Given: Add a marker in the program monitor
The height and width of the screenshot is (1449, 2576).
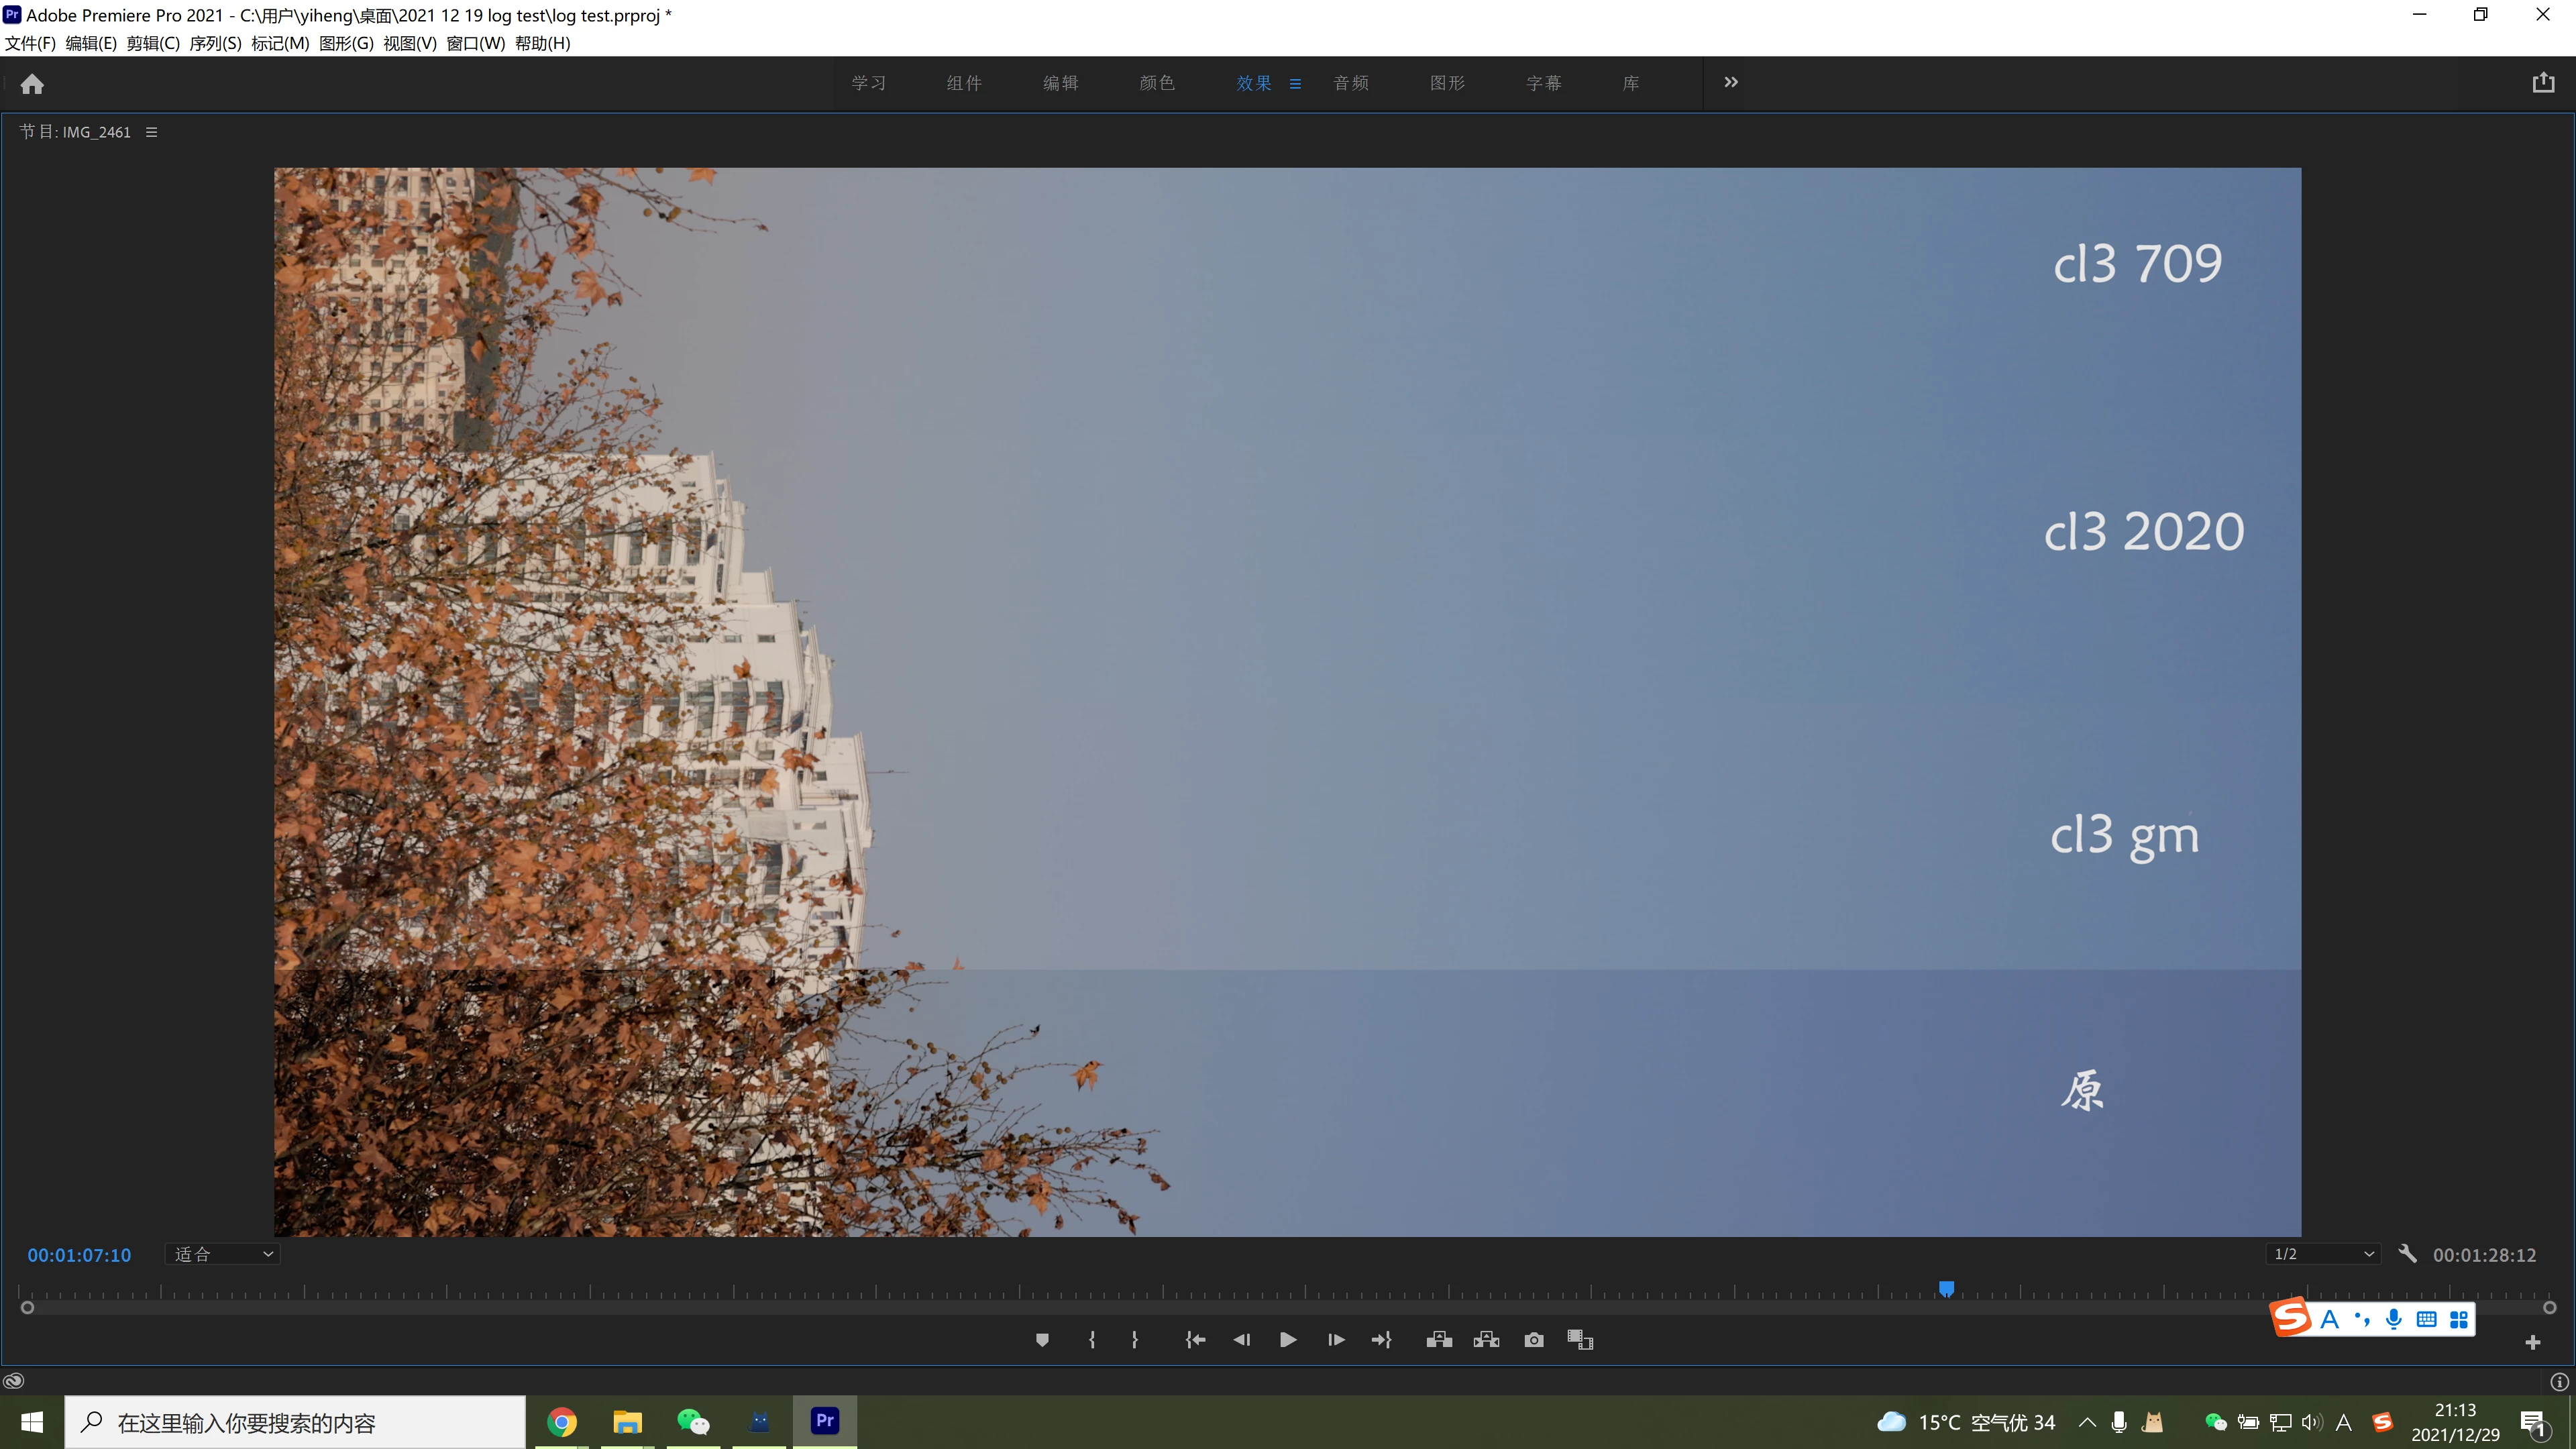Looking at the screenshot, I should (x=1042, y=1340).
